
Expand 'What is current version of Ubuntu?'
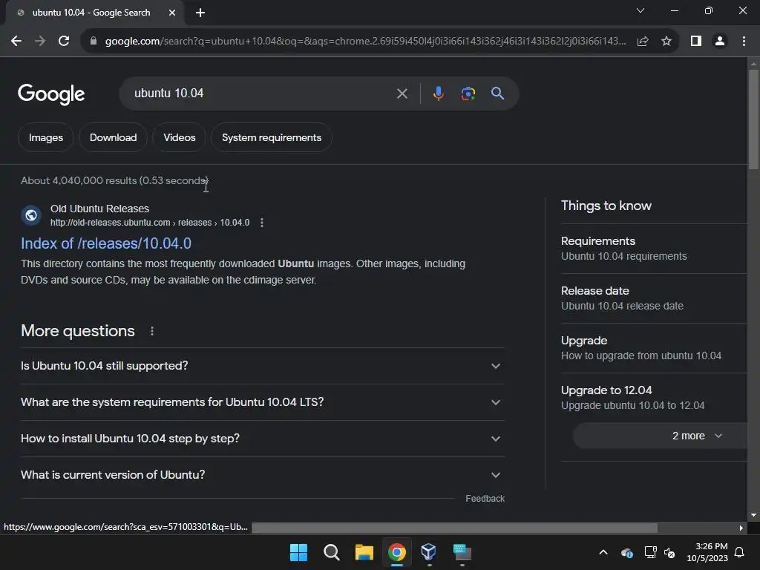(x=262, y=475)
